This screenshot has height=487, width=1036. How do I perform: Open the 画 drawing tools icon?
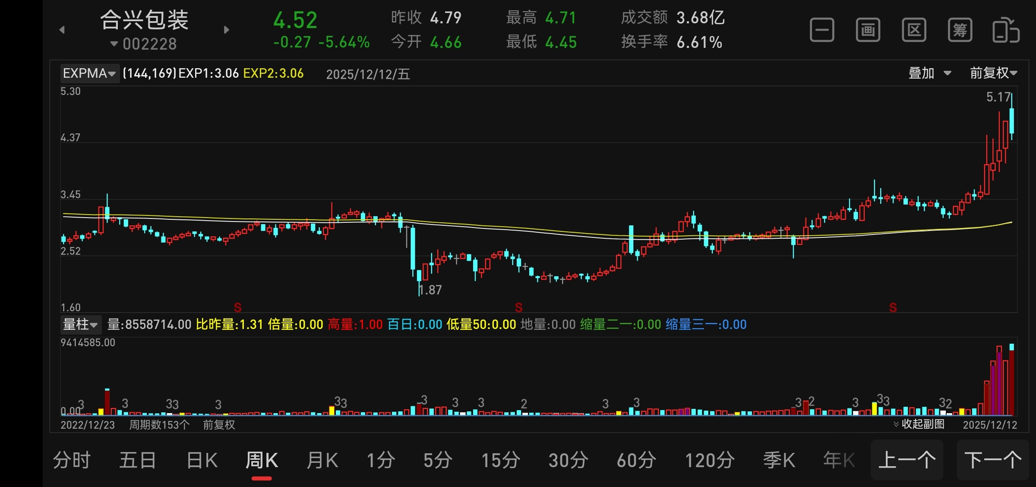[x=868, y=30]
